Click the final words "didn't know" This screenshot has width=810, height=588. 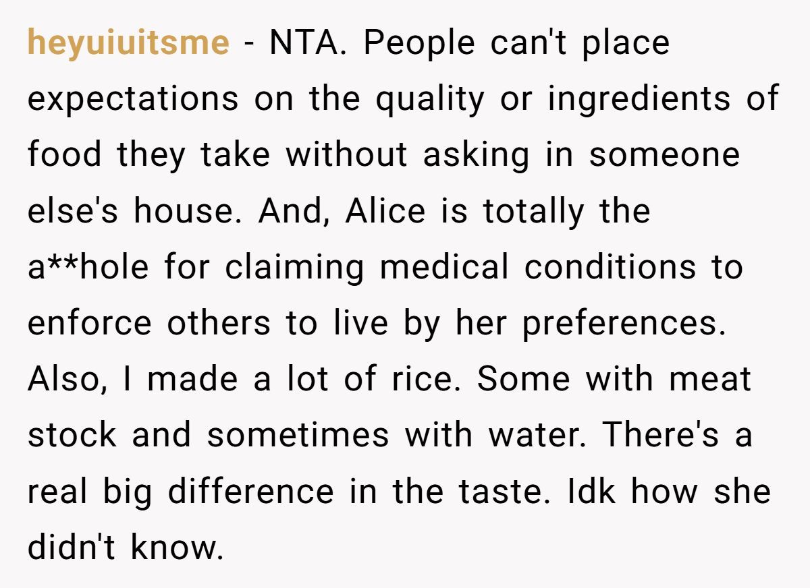pyautogui.click(x=125, y=548)
